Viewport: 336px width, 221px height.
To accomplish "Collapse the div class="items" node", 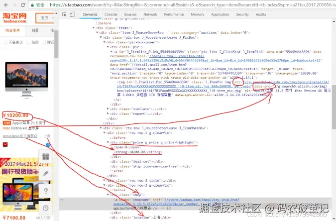I will (x=94, y=28).
